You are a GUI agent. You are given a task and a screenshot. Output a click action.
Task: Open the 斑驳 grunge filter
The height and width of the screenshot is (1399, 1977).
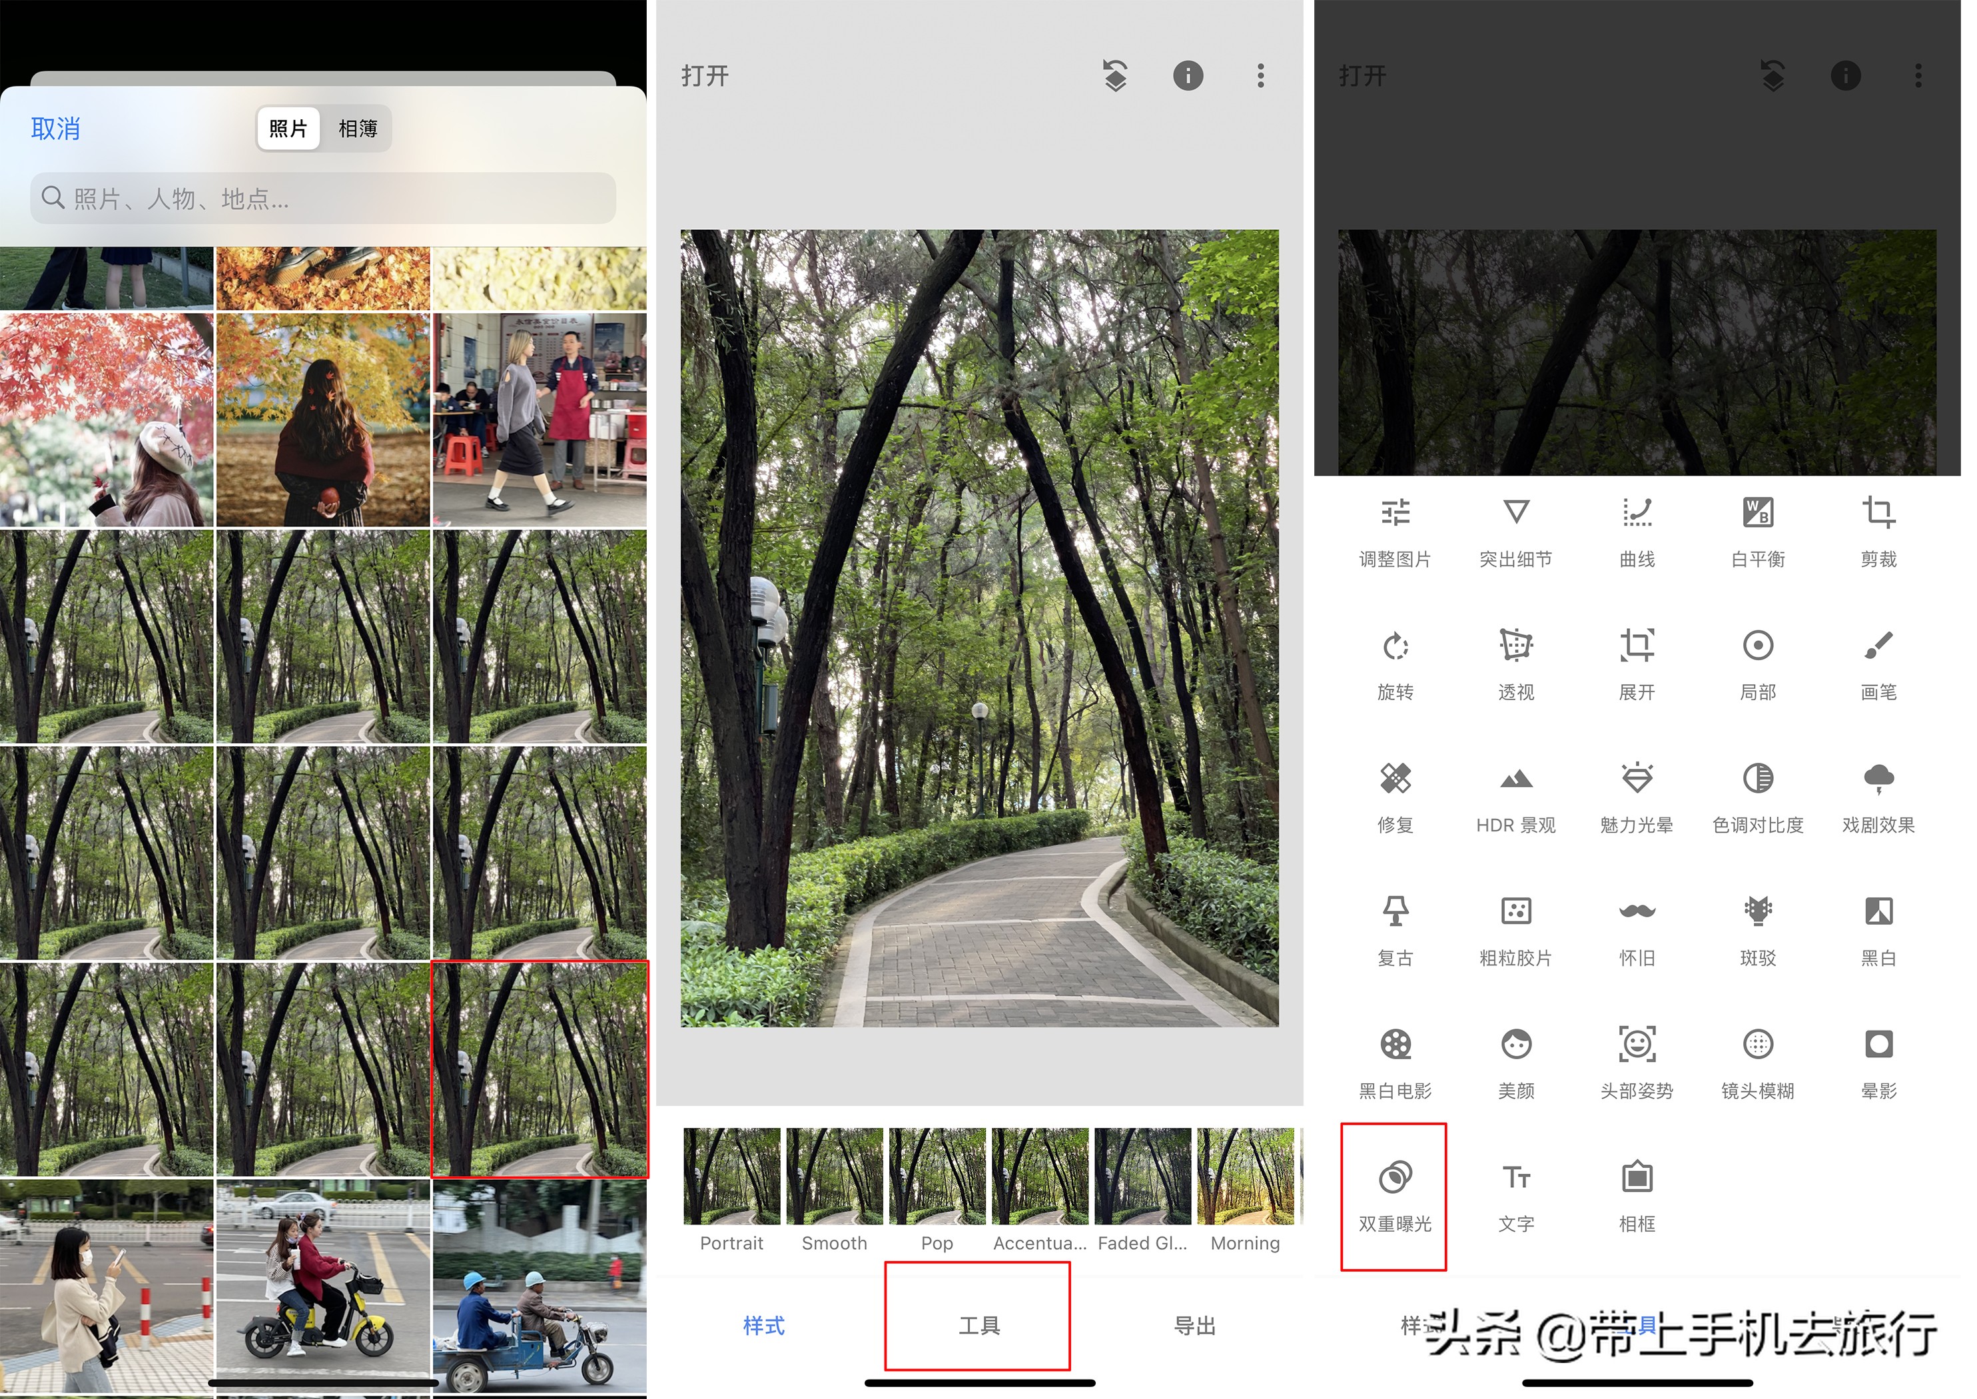[1757, 931]
